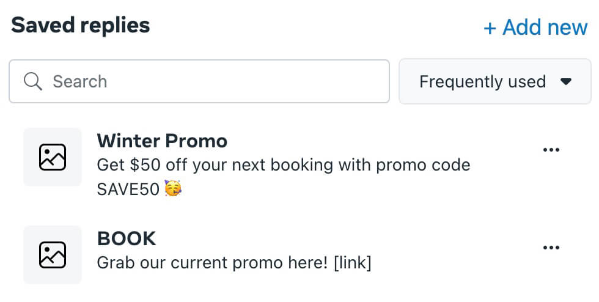Click the "Frequently used" label text
Screen dimensions: 599x302
point(482,81)
